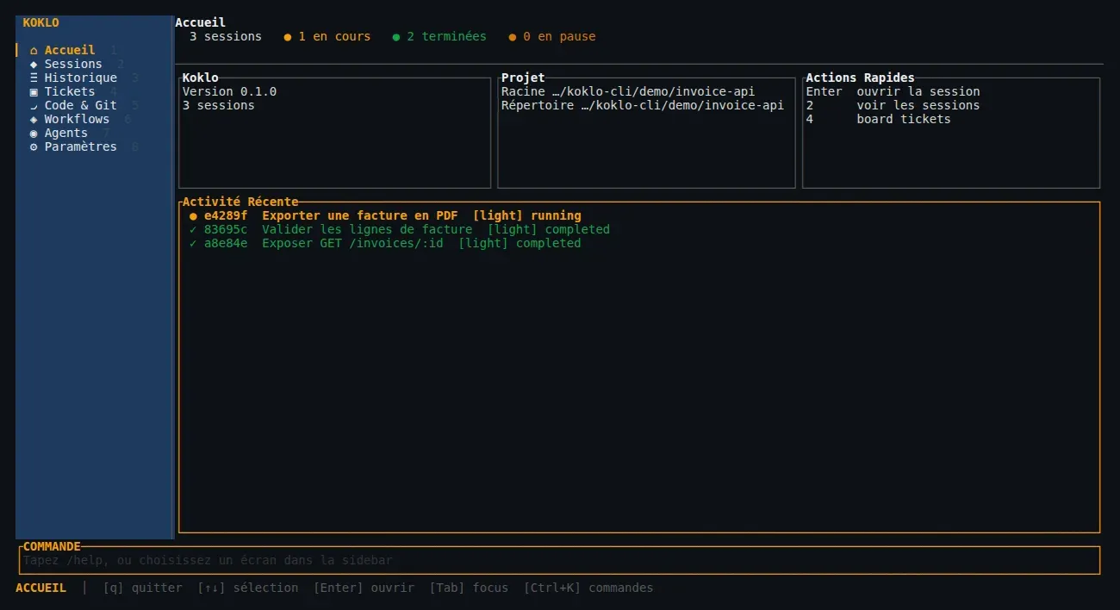Click the "0 en pause" status counter

coord(552,37)
